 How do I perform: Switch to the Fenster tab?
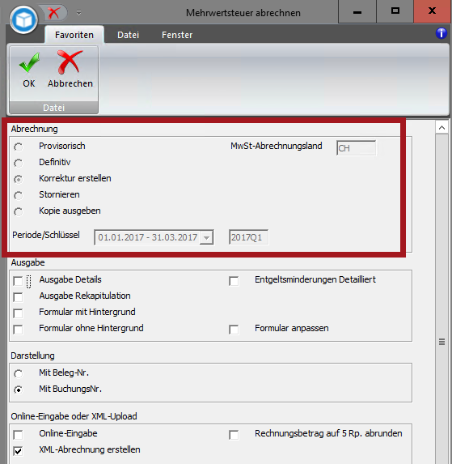(177, 35)
